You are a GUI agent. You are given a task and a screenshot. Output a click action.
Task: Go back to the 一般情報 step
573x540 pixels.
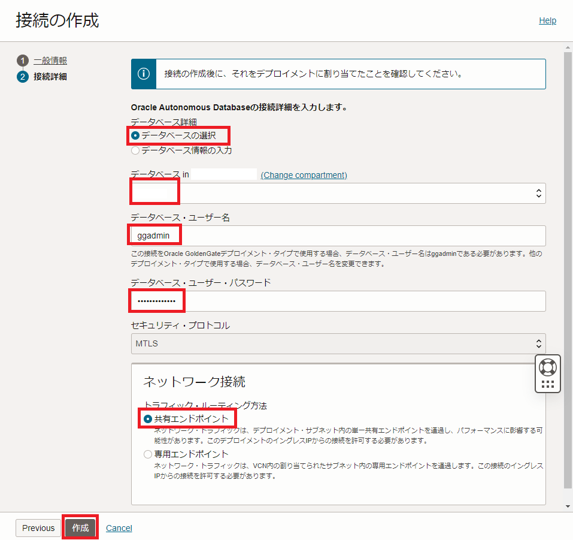pos(50,61)
